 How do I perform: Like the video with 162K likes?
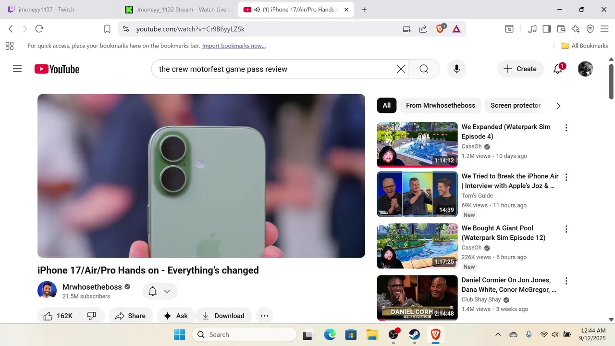click(x=58, y=316)
